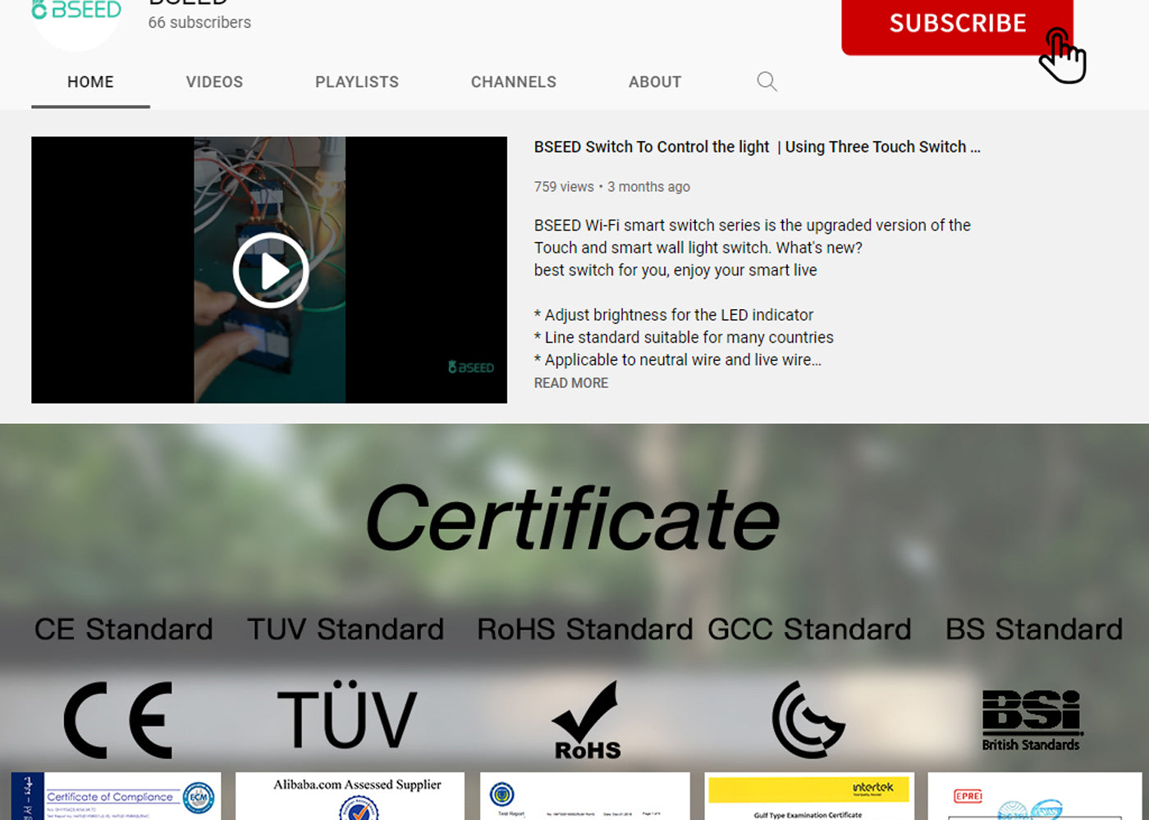Open the Alibaba.com Assessed Supplier certificate
Viewport: 1149px width, 820px height.
coord(350,796)
